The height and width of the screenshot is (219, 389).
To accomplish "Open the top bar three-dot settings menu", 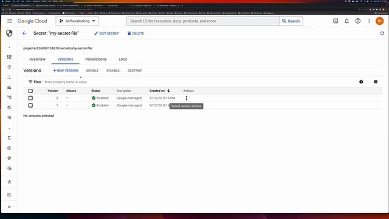I will point(369,21).
